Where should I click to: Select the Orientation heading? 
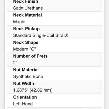pos(25,97)
